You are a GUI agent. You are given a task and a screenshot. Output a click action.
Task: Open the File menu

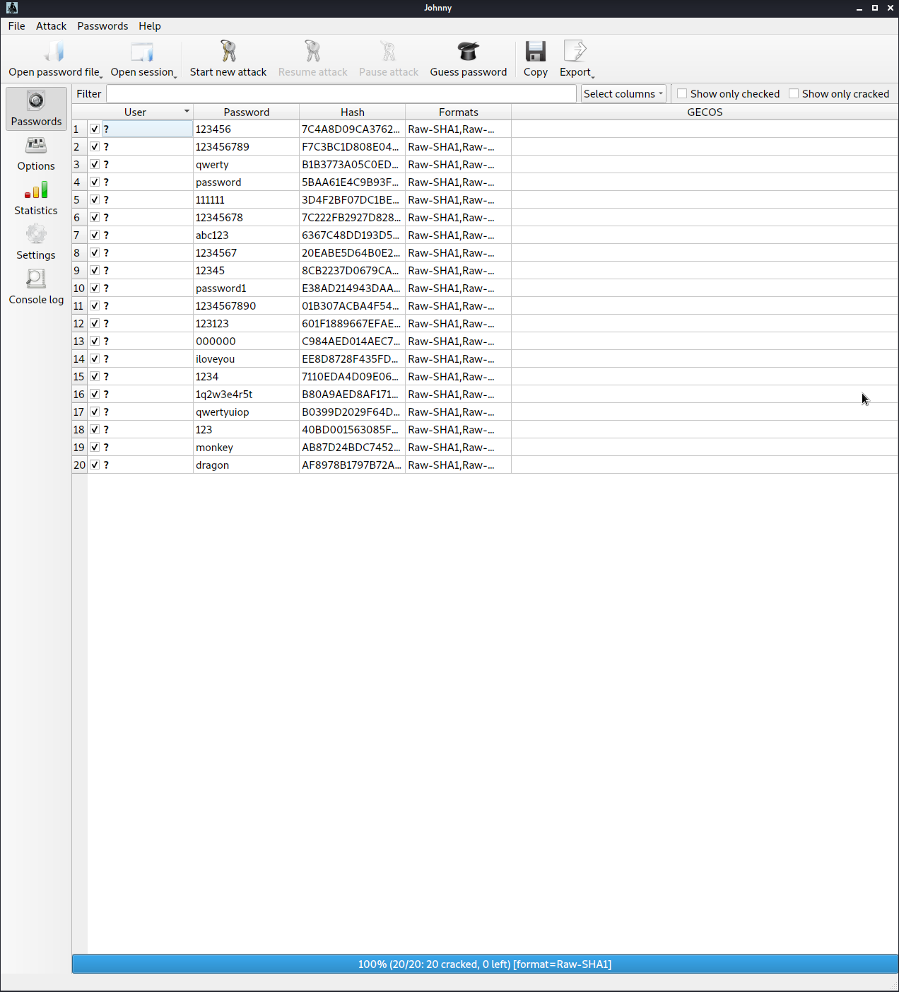[17, 25]
